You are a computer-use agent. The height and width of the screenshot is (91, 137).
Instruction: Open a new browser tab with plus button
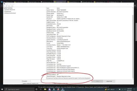click(121, 2)
